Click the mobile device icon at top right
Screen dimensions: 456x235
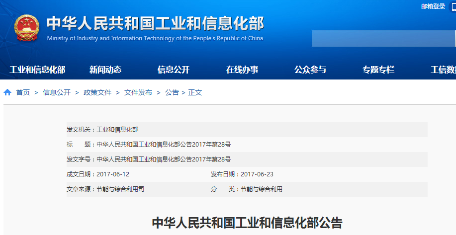tap(453, 6)
